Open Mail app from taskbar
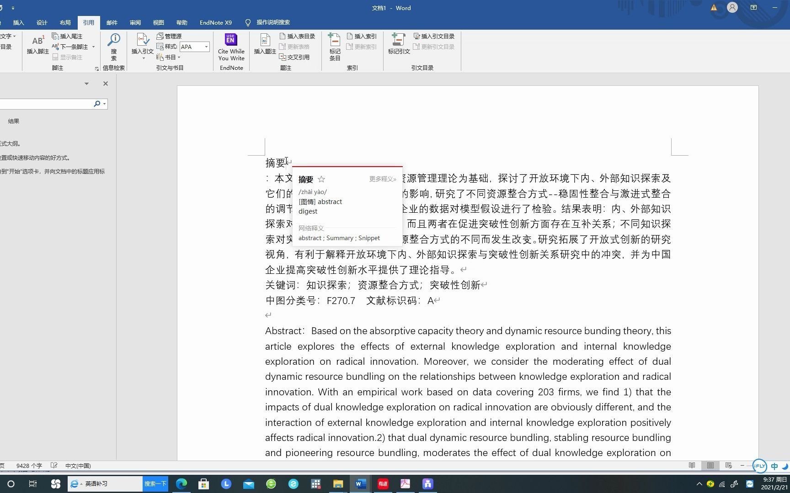This screenshot has height=493, width=790. click(x=249, y=484)
